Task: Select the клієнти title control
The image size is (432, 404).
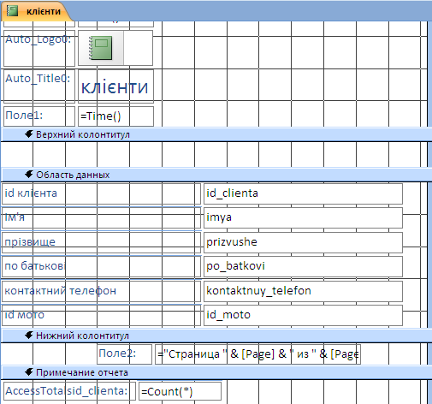Action: (115, 86)
